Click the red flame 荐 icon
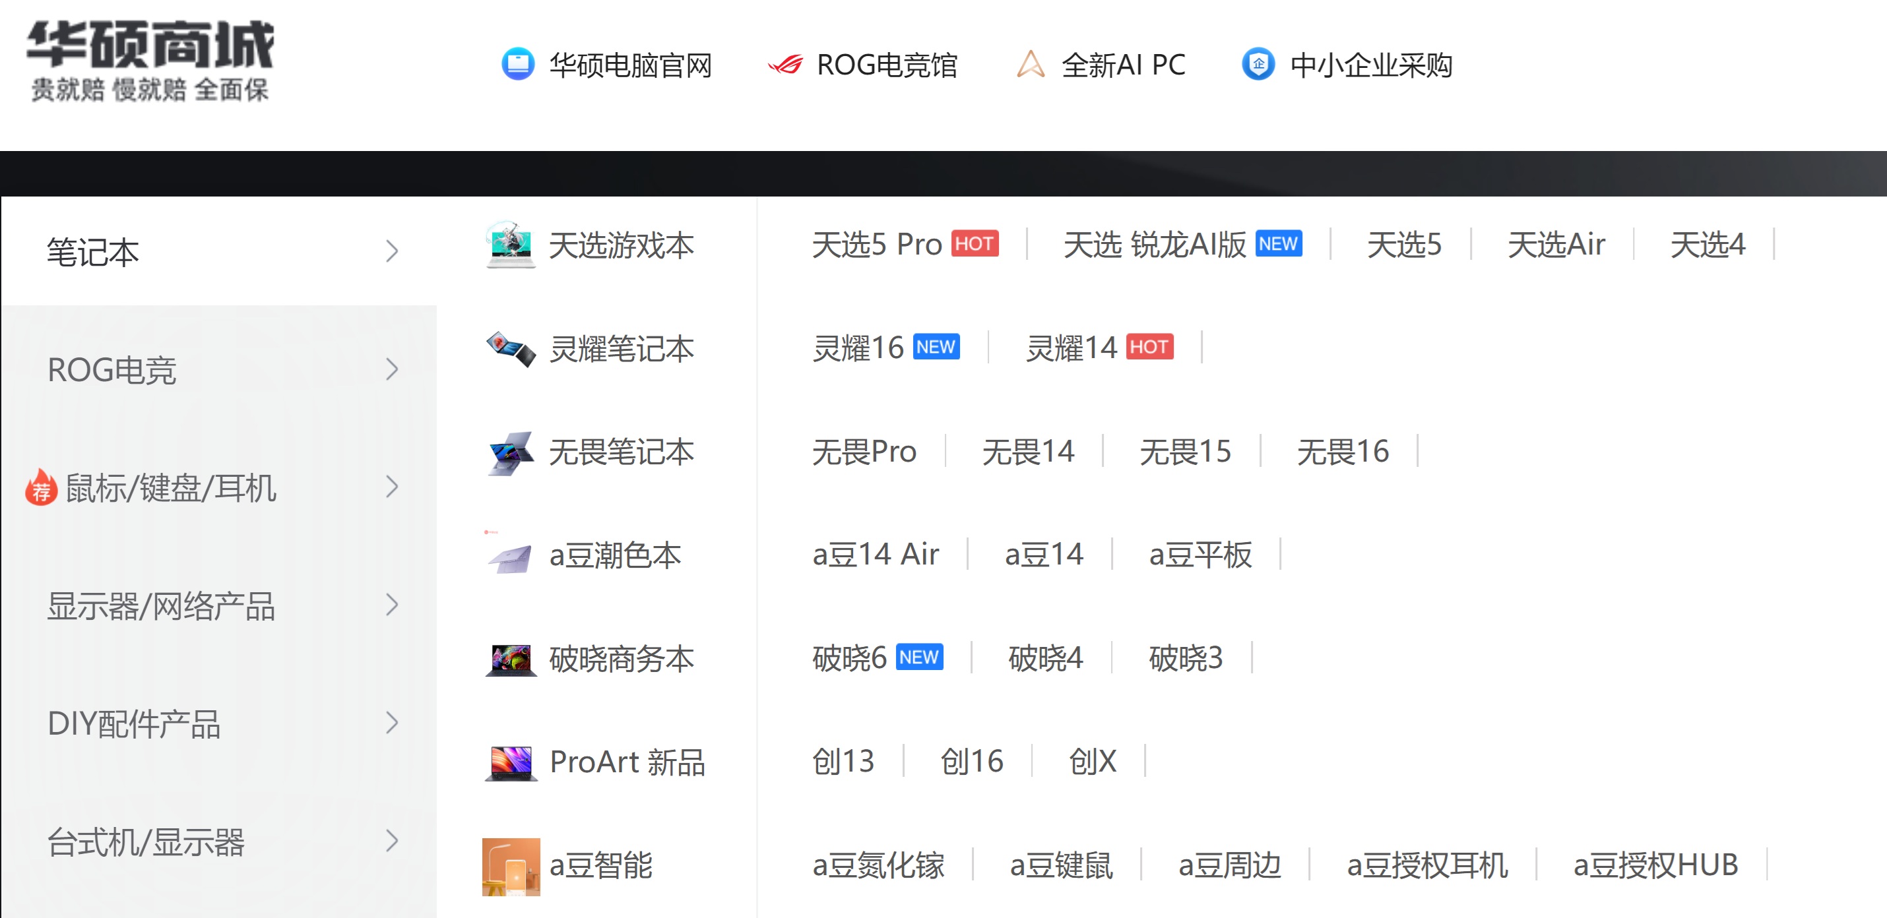 coord(41,487)
